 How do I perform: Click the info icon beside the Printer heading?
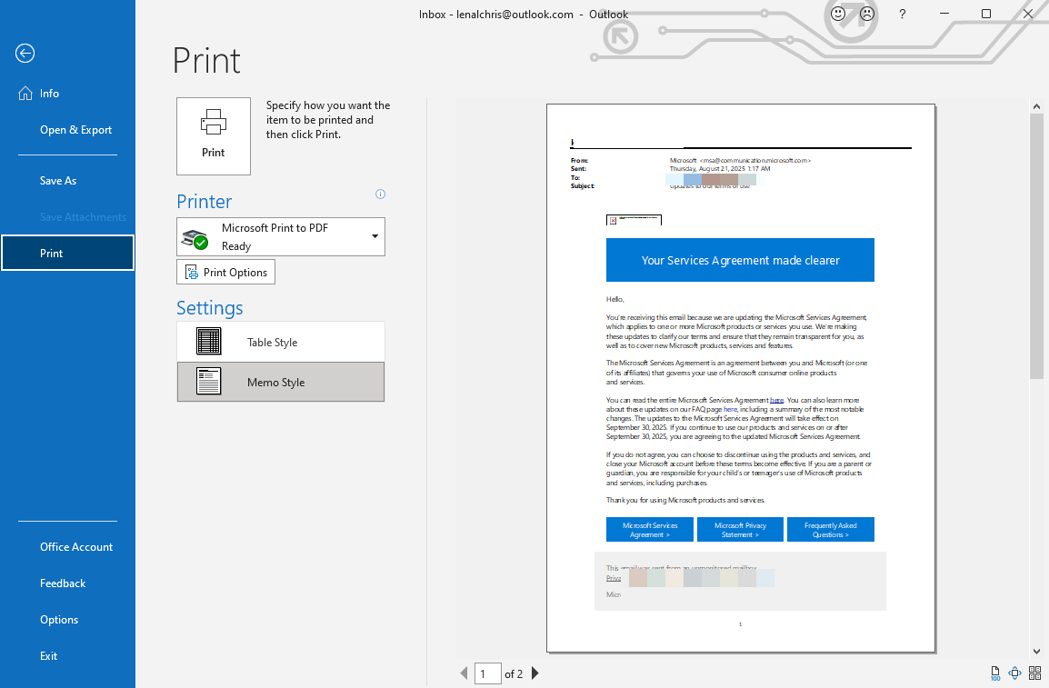click(380, 194)
